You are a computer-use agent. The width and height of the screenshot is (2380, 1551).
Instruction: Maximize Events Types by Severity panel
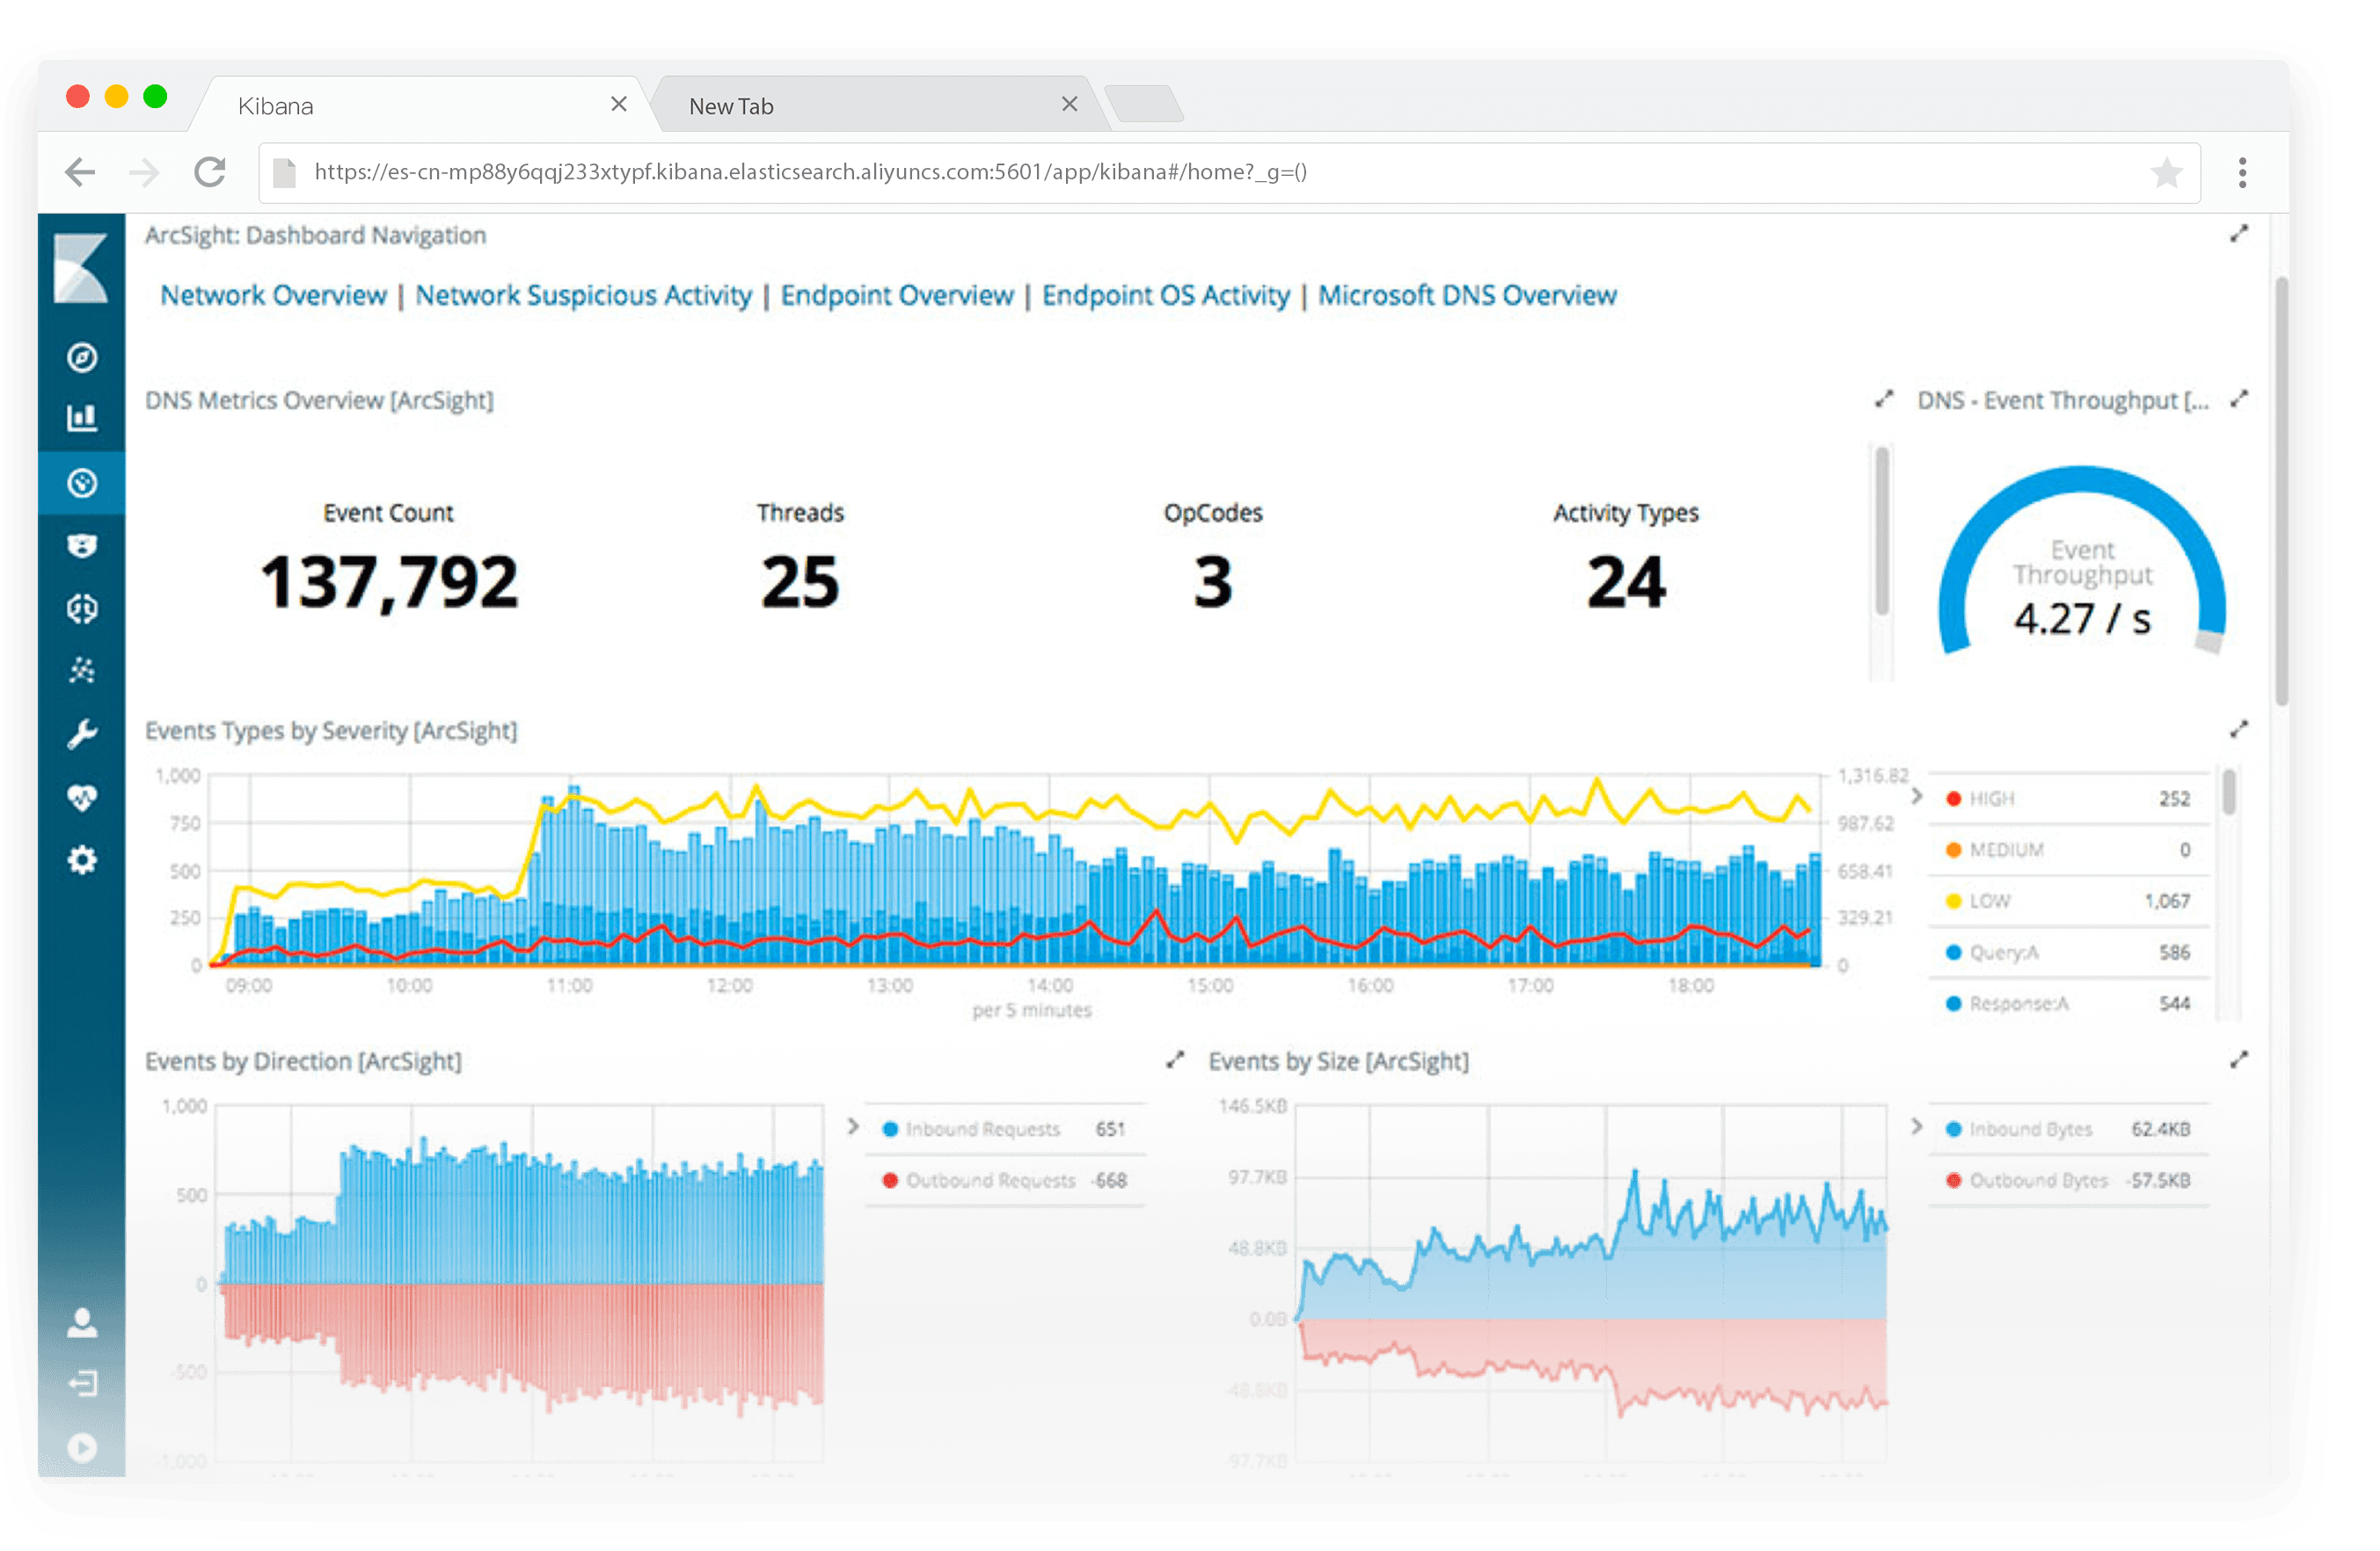tap(2239, 729)
